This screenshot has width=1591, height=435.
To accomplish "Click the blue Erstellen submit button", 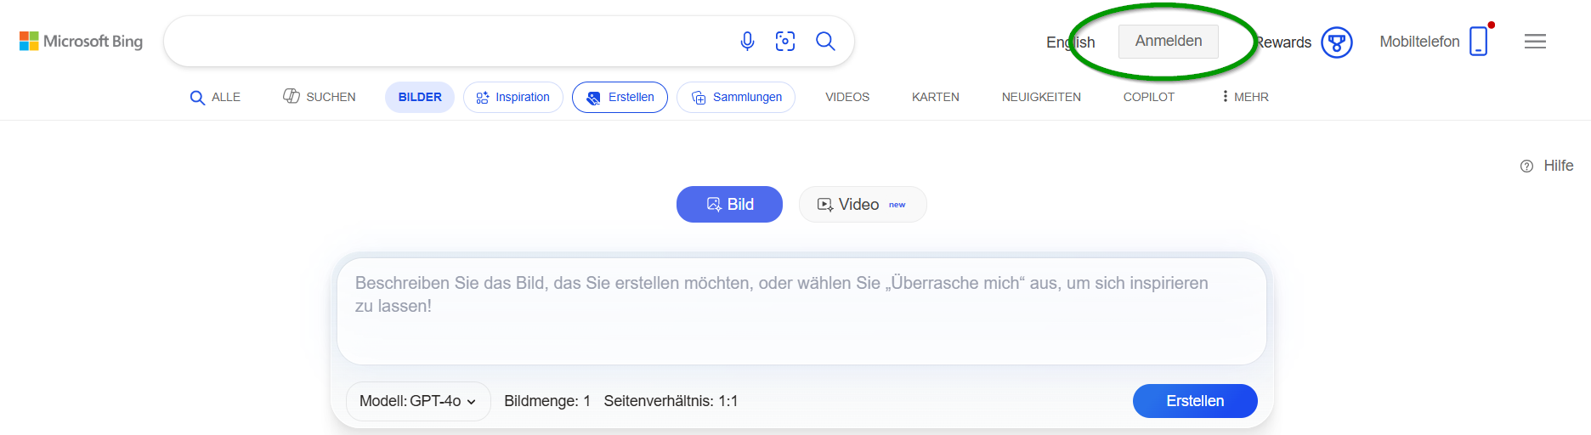I will [1195, 401].
